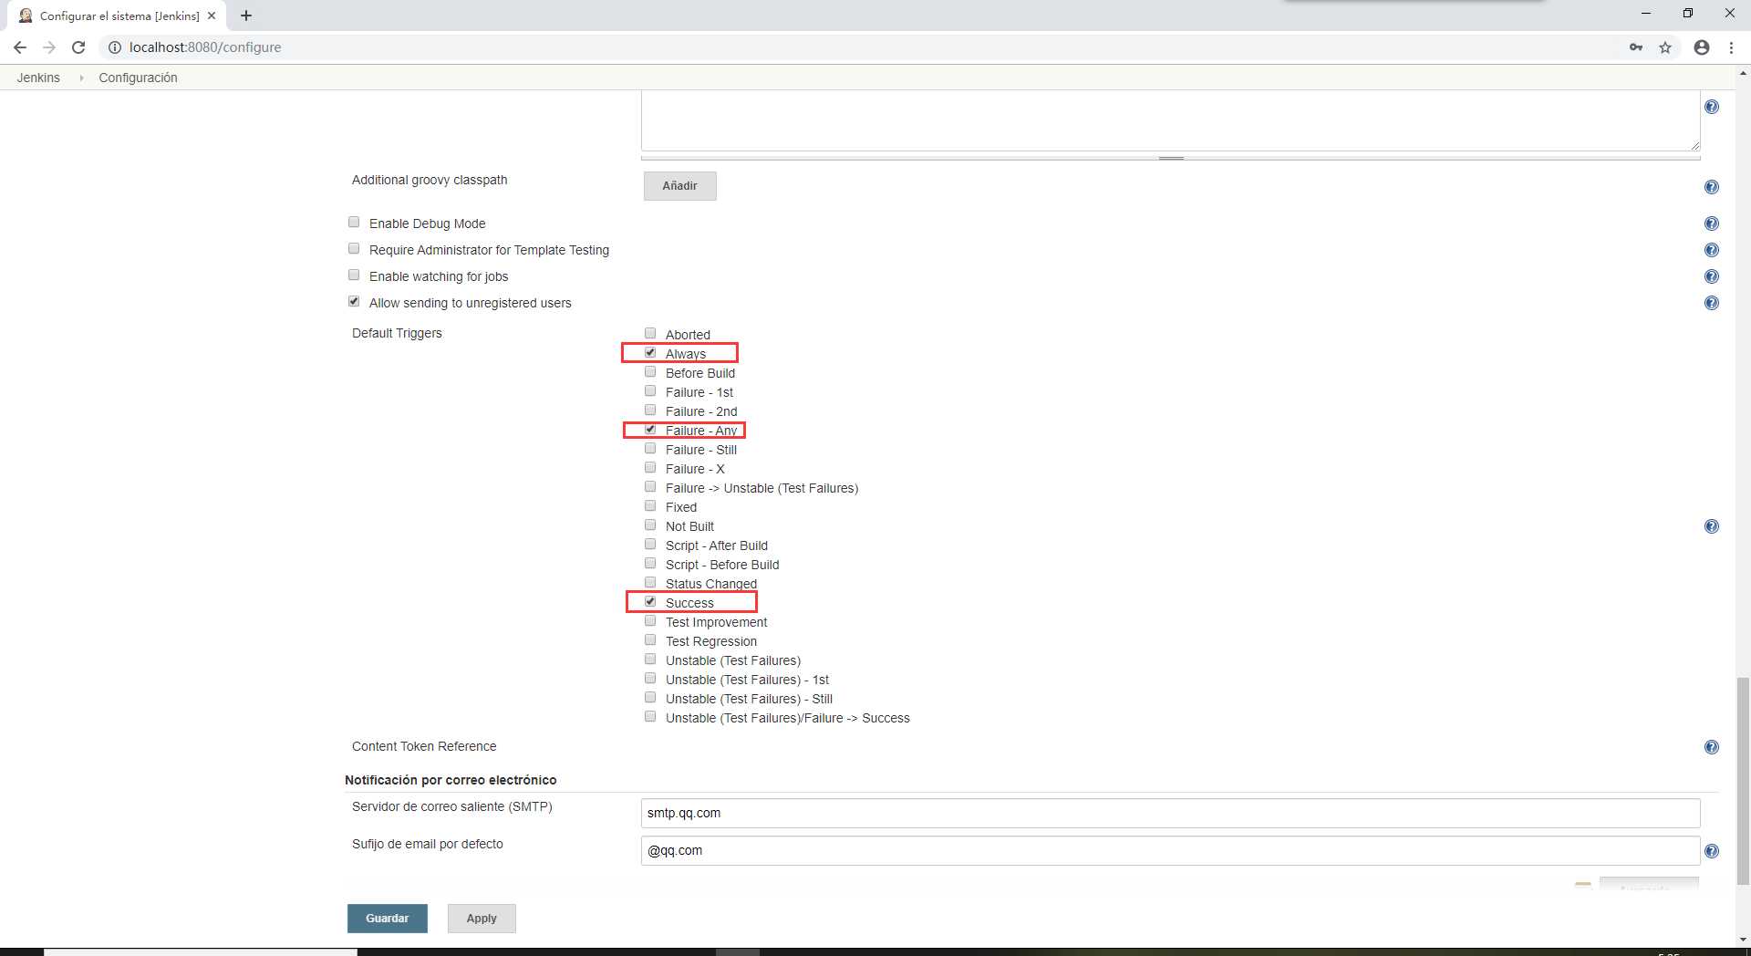Check the Before Build trigger
Viewport: 1751px width, 956px height.
tap(650, 371)
